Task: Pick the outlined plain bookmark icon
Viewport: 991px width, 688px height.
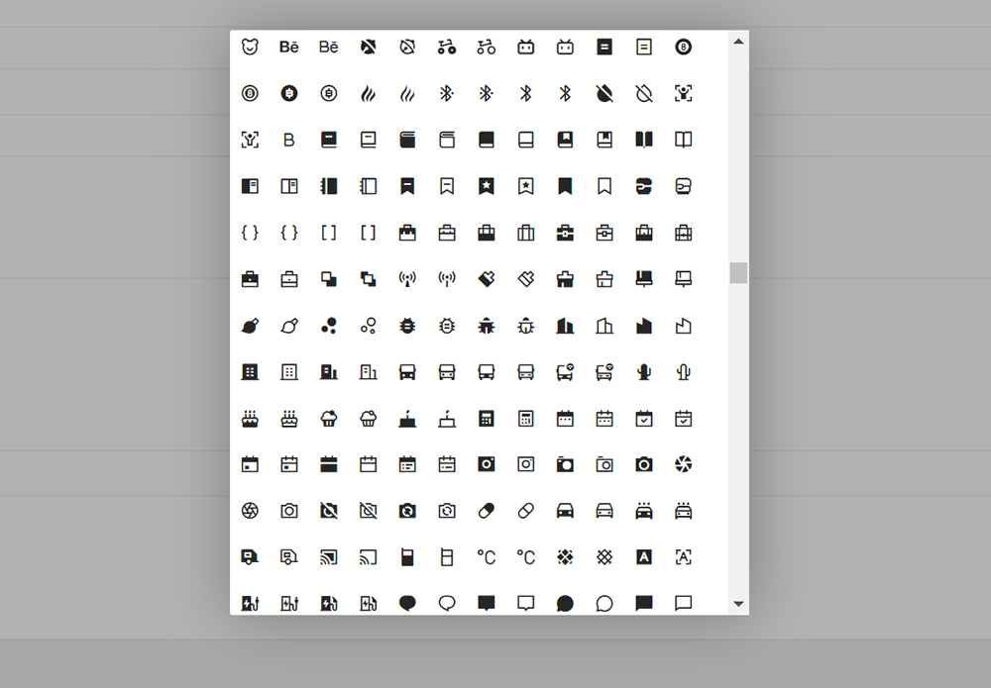Action: [x=605, y=186]
